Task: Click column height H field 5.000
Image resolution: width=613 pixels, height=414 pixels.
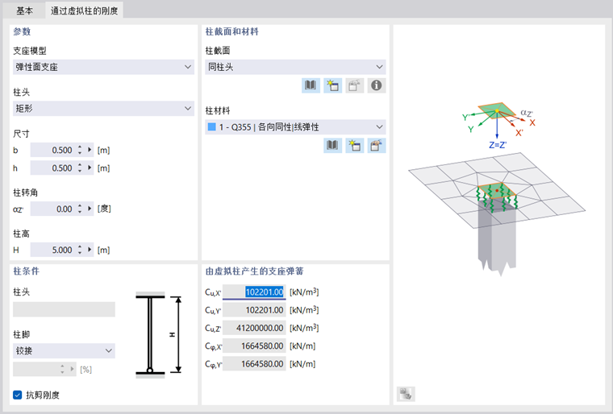Action: [x=52, y=250]
